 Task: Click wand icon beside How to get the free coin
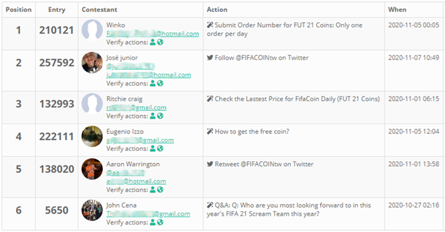coord(210,131)
